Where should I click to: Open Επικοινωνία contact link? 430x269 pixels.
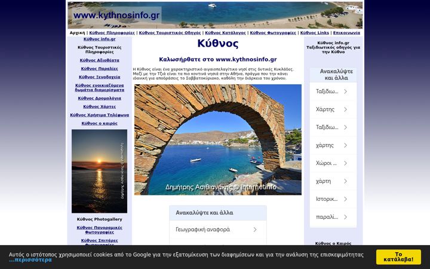(346, 33)
